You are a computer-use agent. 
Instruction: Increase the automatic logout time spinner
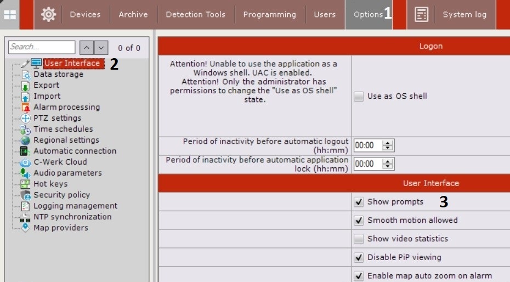tap(388, 143)
